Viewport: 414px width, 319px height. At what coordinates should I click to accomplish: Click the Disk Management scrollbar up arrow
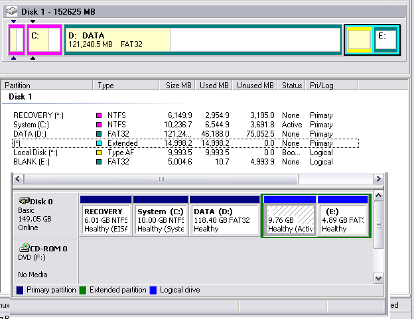coord(379,196)
